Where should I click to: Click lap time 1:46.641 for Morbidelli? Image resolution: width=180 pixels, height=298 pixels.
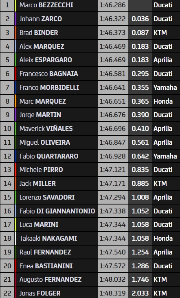(x=112, y=87)
